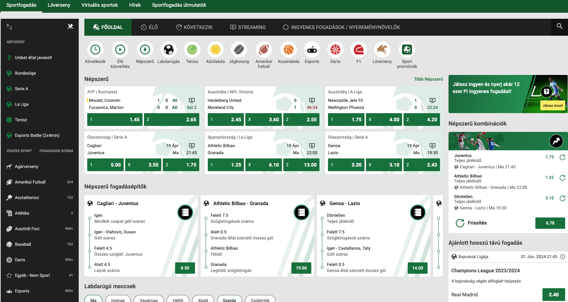This screenshot has height=302, width=568.
Task: Click Frissítés to refresh combinations
Action: coord(471,223)
